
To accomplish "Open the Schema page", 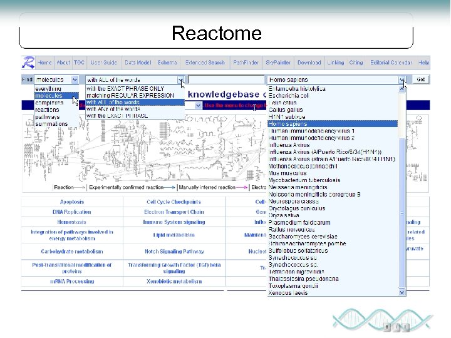I will coord(167,63).
